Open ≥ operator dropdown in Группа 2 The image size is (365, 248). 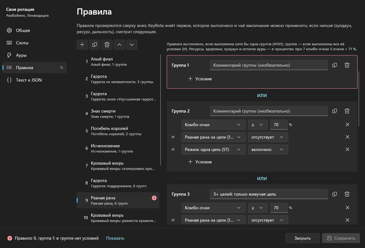(258, 125)
